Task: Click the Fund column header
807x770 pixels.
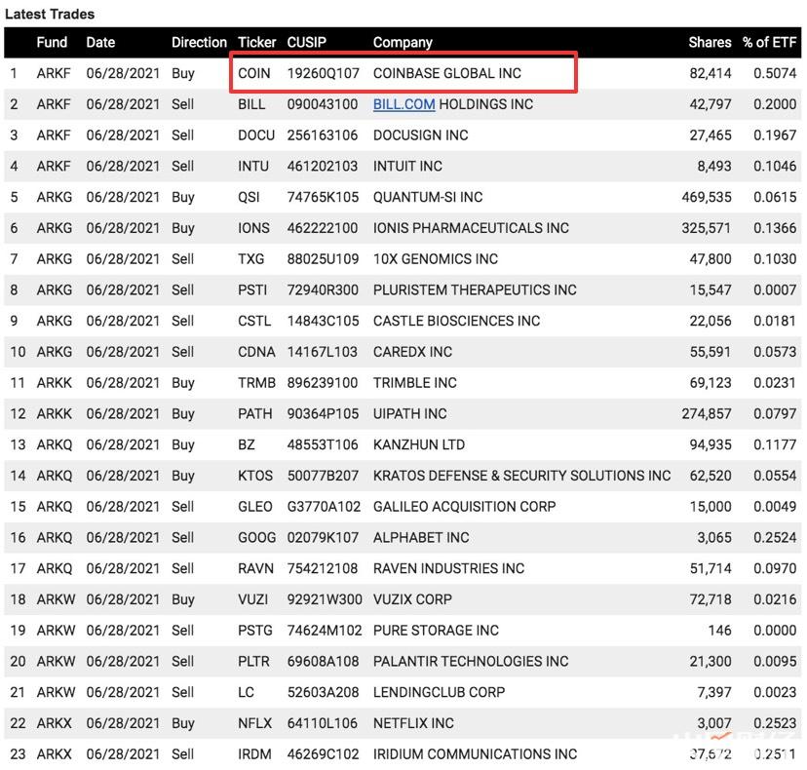Action: click(x=52, y=43)
